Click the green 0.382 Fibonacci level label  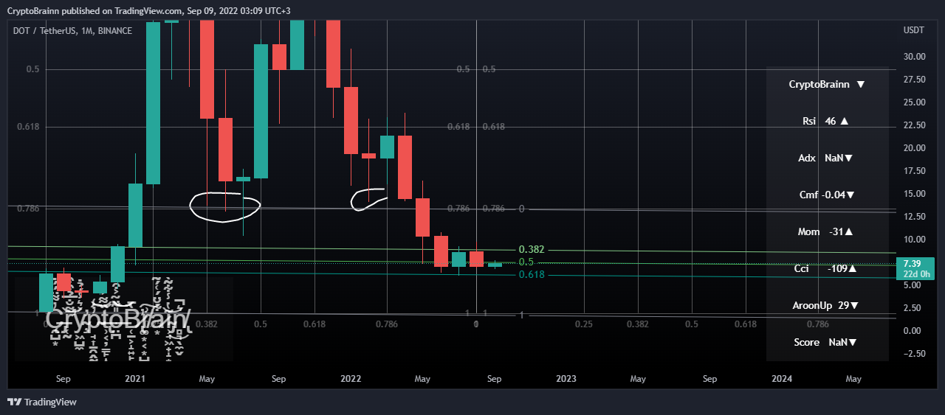(532, 250)
